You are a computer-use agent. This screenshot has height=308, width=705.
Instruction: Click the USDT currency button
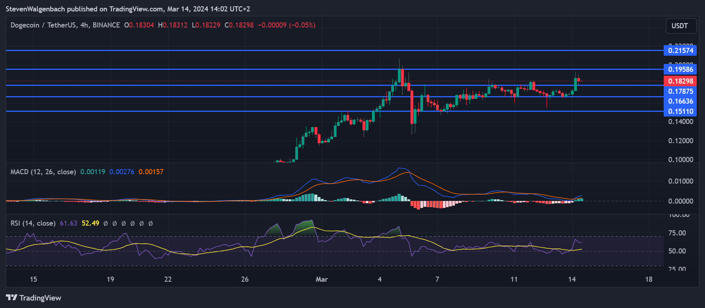pos(681,26)
